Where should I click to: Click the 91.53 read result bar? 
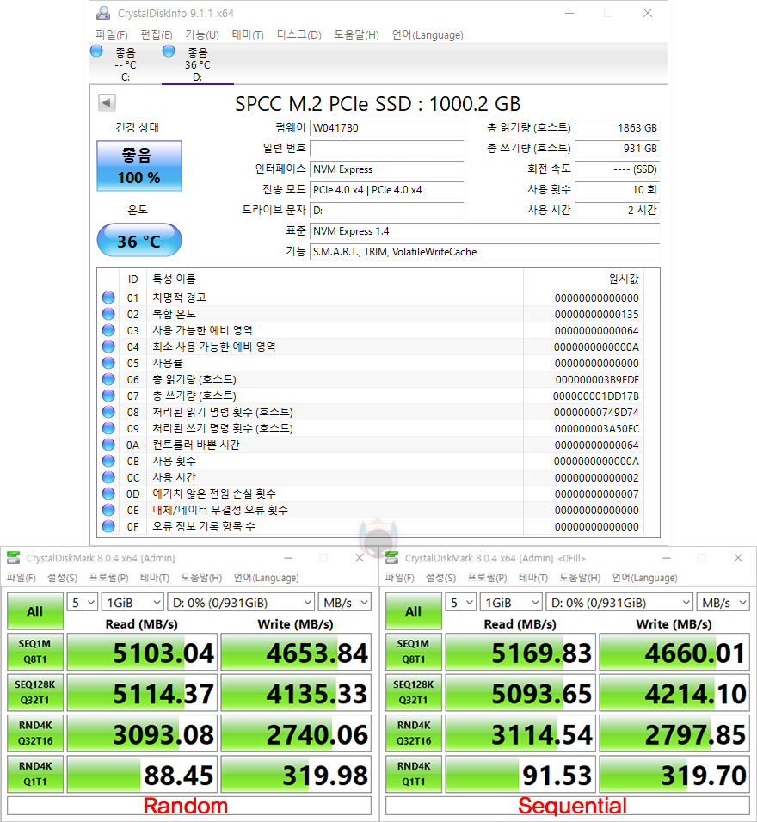coord(520,774)
